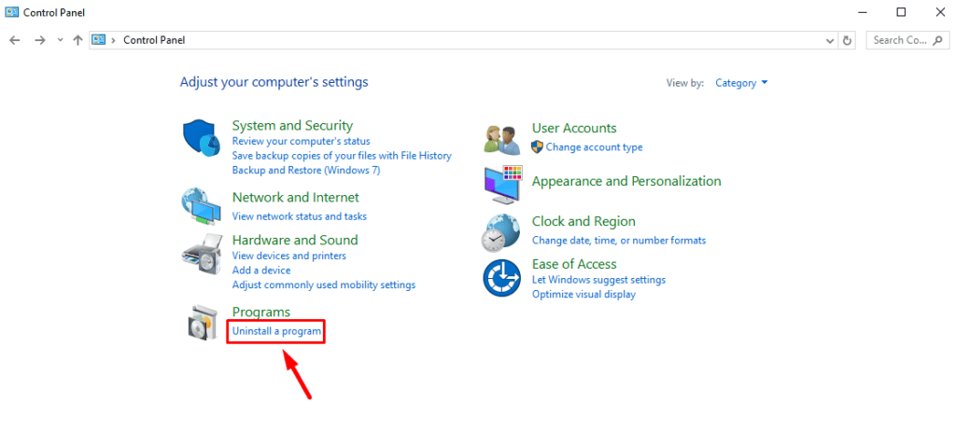Image resolution: width=956 pixels, height=444 pixels.
Task: Click View network status and tasks
Action: click(300, 216)
